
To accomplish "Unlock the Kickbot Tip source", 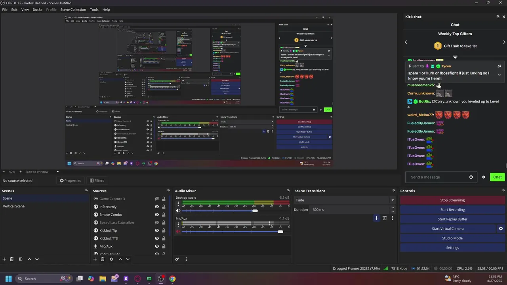I will tap(164, 230).
